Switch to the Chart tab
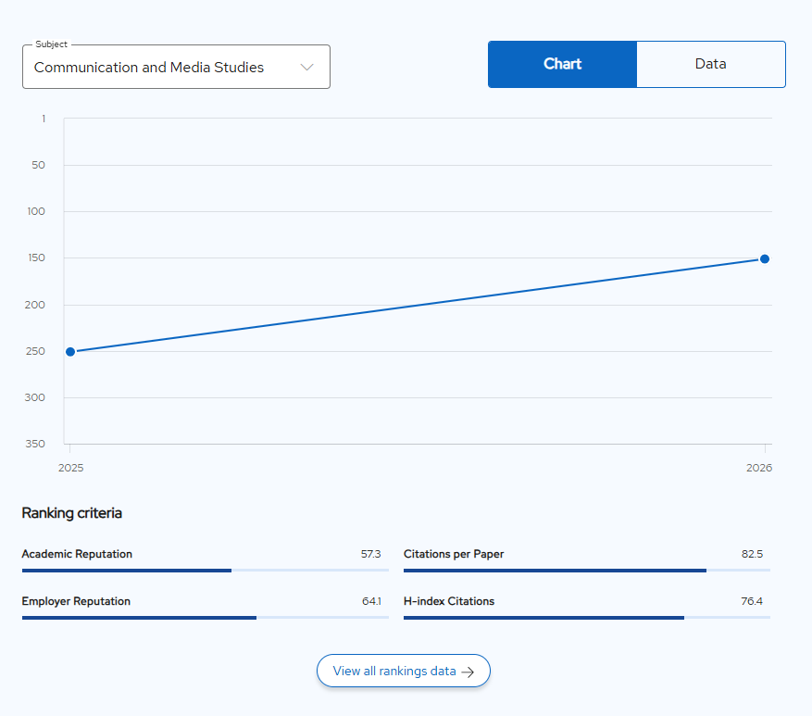 click(x=562, y=64)
